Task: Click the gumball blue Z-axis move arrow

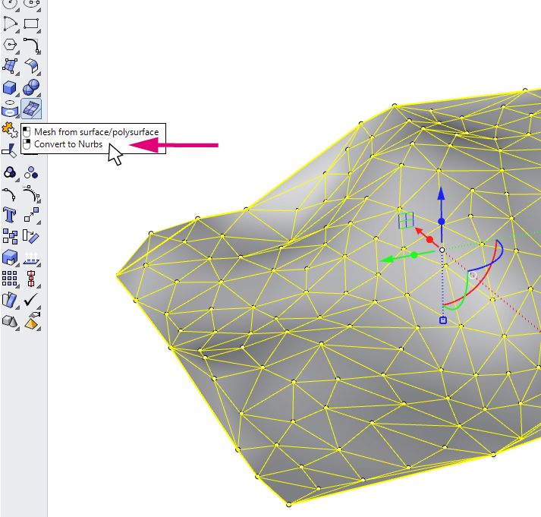Action: [441, 194]
